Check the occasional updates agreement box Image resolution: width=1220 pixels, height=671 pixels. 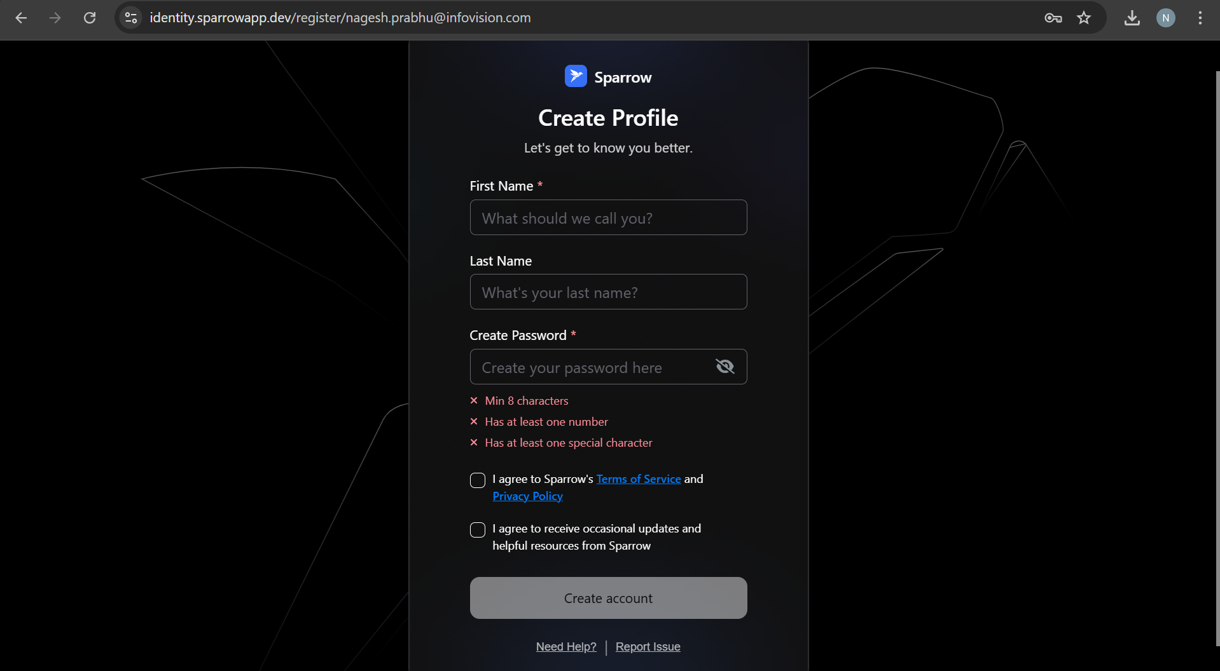tap(478, 530)
